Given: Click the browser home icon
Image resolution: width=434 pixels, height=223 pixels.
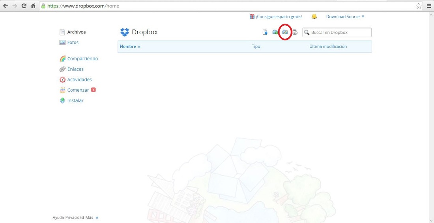Looking at the screenshot, I should coord(33,6).
